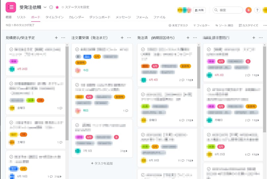267x179 pixels.
Task: Click the 4月 20日 due date
Action: click(22, 69)
